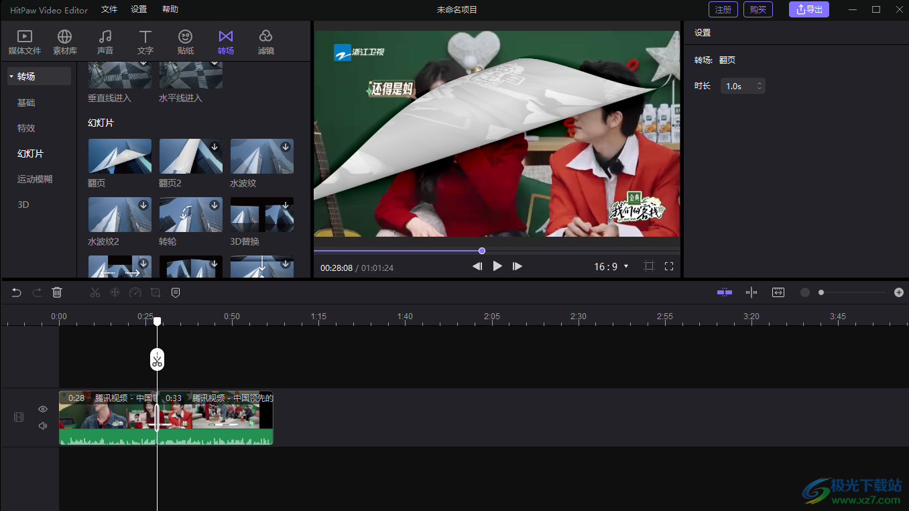Fit the timeline to the window
The image size is (909, 511).
(x=778, y=292)
